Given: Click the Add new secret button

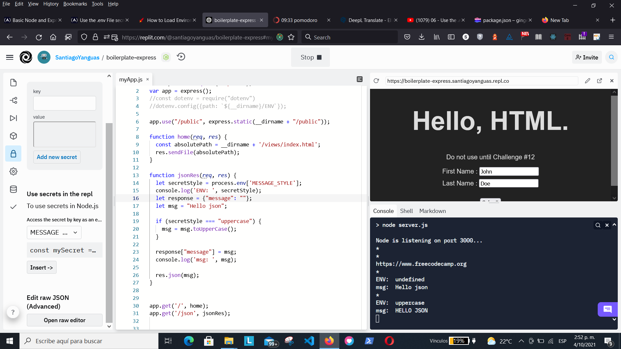Looking at the screenshot, I should (57, 157).
